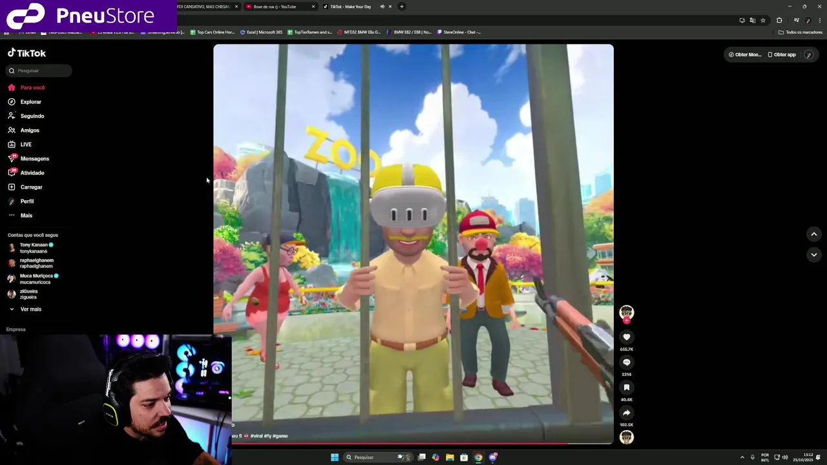Close the Boxe de rua YouTube tab
Viewport: 827px width, 465px height.
pyautogui.click(x=313, y=6)
